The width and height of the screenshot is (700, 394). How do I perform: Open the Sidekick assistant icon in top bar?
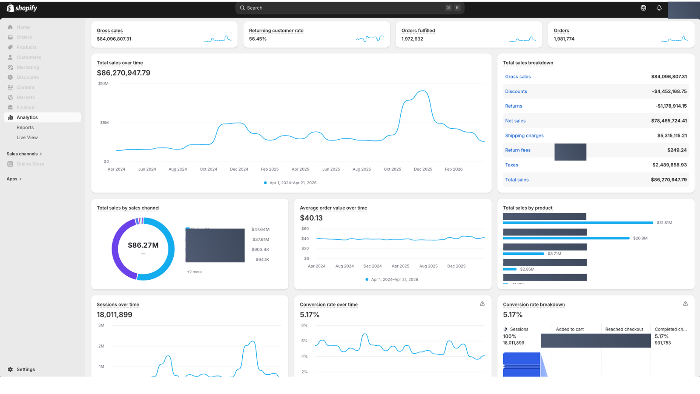point(643,8)
